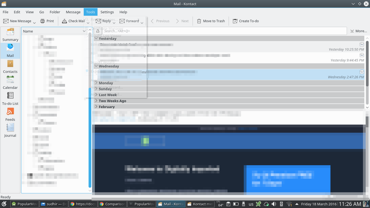Image resolution: width=370 pixels, height=208 pixels.
Task: Select message dated Yesterday 9:44:45 PM
Action: 229,58
